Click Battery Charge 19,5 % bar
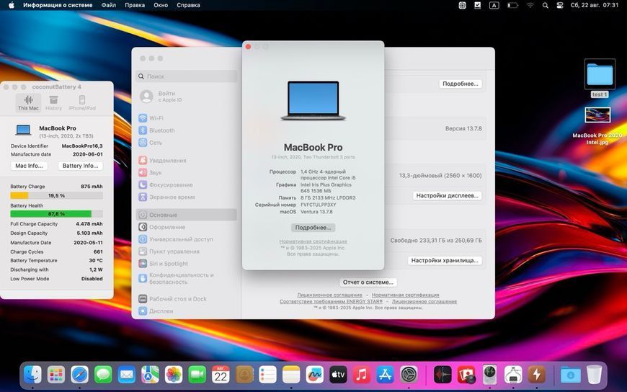Image resolution: width=627 pixels, height=392 pixels. [x=56, y=195]
